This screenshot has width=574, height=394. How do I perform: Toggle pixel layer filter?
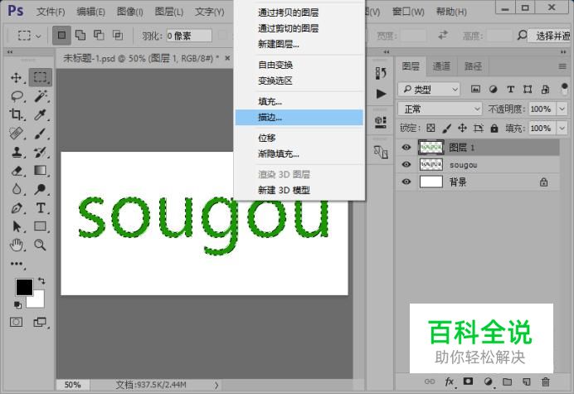[475, 89]
